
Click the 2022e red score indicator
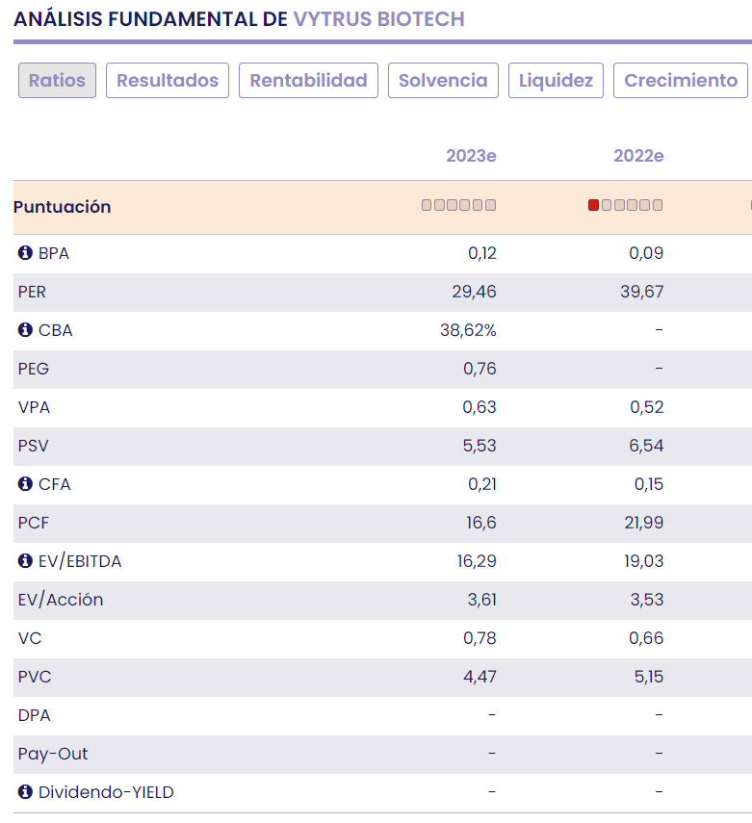pyautogui.click(x=593, y=205)
